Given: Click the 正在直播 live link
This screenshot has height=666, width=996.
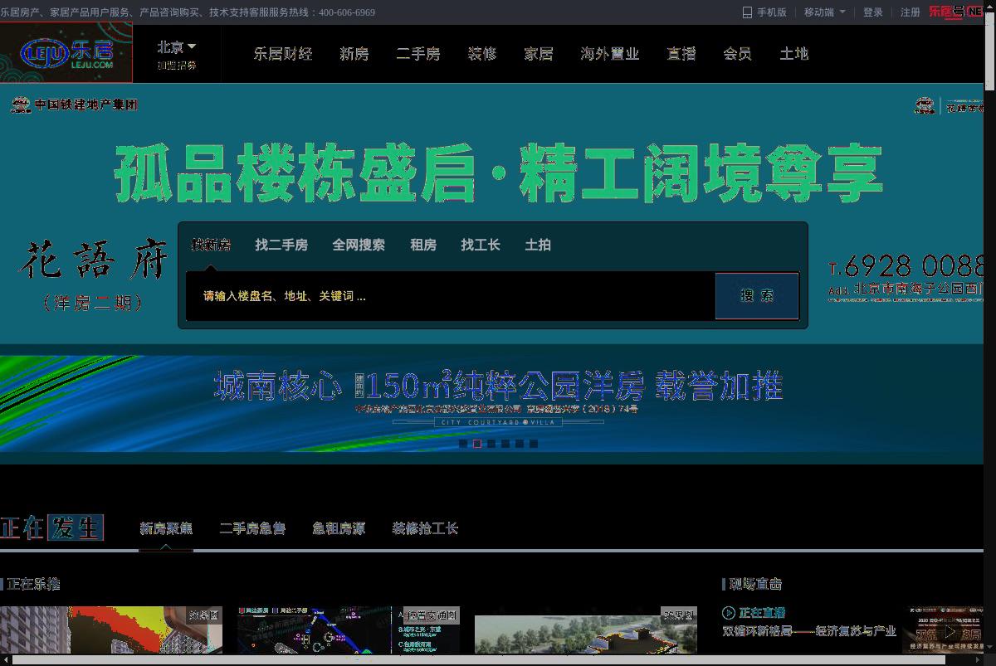Looking at the screenshot, I should pos(762,613).
